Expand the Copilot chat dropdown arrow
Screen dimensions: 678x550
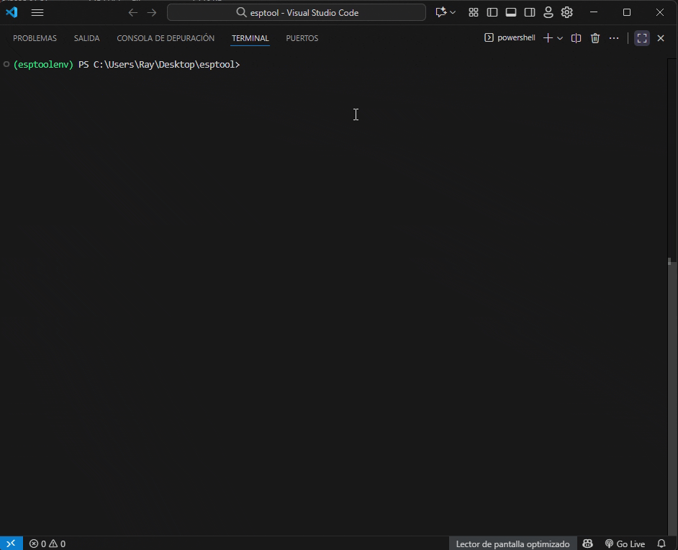[x=453, y=12]
